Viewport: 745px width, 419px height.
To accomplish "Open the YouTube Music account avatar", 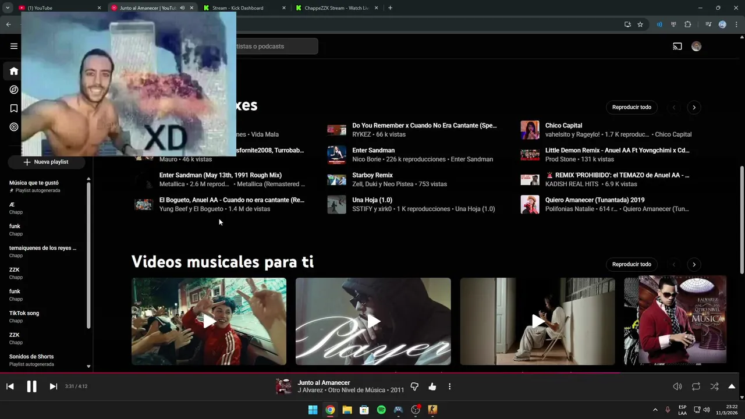I will (x=696, y=47).
